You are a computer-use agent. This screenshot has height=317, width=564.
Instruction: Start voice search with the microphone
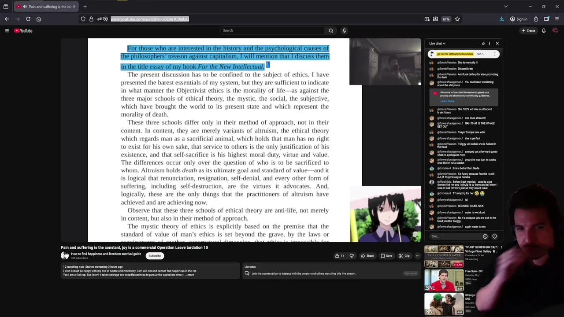pyautogui.click(x=344, y=30)
